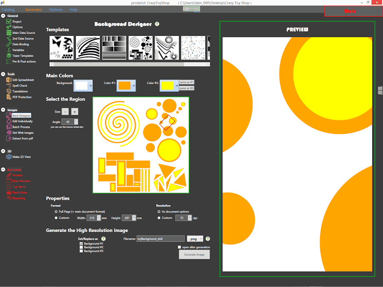Open the Color #1 orange dropdown
383x287 pixels.
[134, 85]
